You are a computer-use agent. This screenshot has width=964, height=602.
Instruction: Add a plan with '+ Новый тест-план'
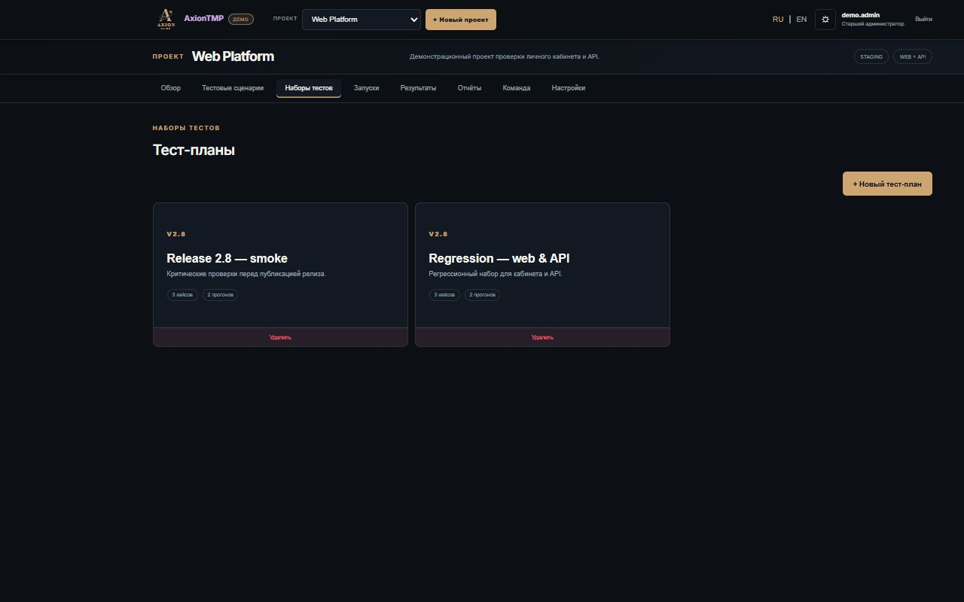(887, 184)
